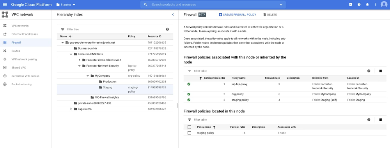Sort by Enforcement order column arrow
390x148 pixels.
coord(201,78)
